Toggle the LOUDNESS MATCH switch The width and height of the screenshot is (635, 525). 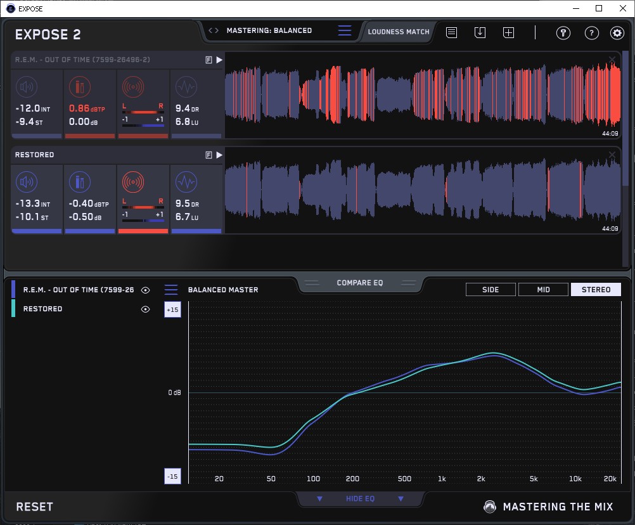[399, 31]
